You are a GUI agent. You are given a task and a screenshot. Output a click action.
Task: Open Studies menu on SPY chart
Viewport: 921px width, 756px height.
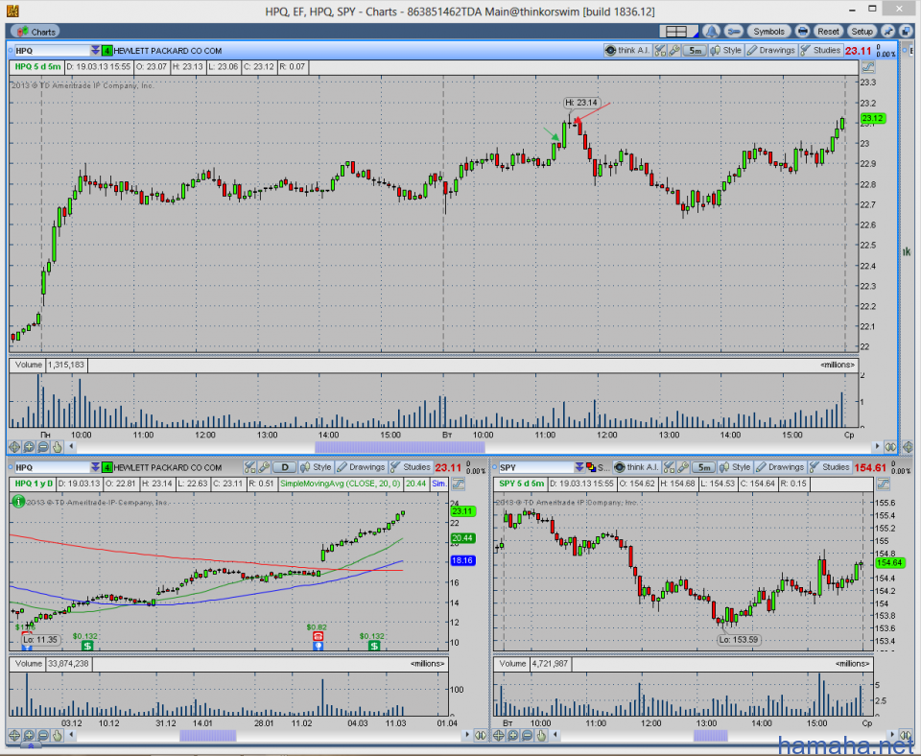pos(829,467)
